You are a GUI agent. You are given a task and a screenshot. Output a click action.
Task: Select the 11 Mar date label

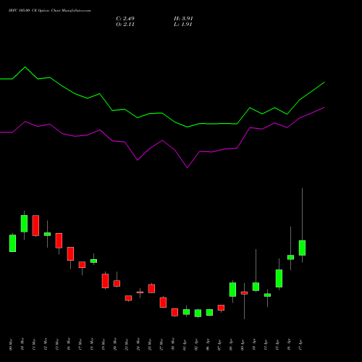click(x=34, y=345)
